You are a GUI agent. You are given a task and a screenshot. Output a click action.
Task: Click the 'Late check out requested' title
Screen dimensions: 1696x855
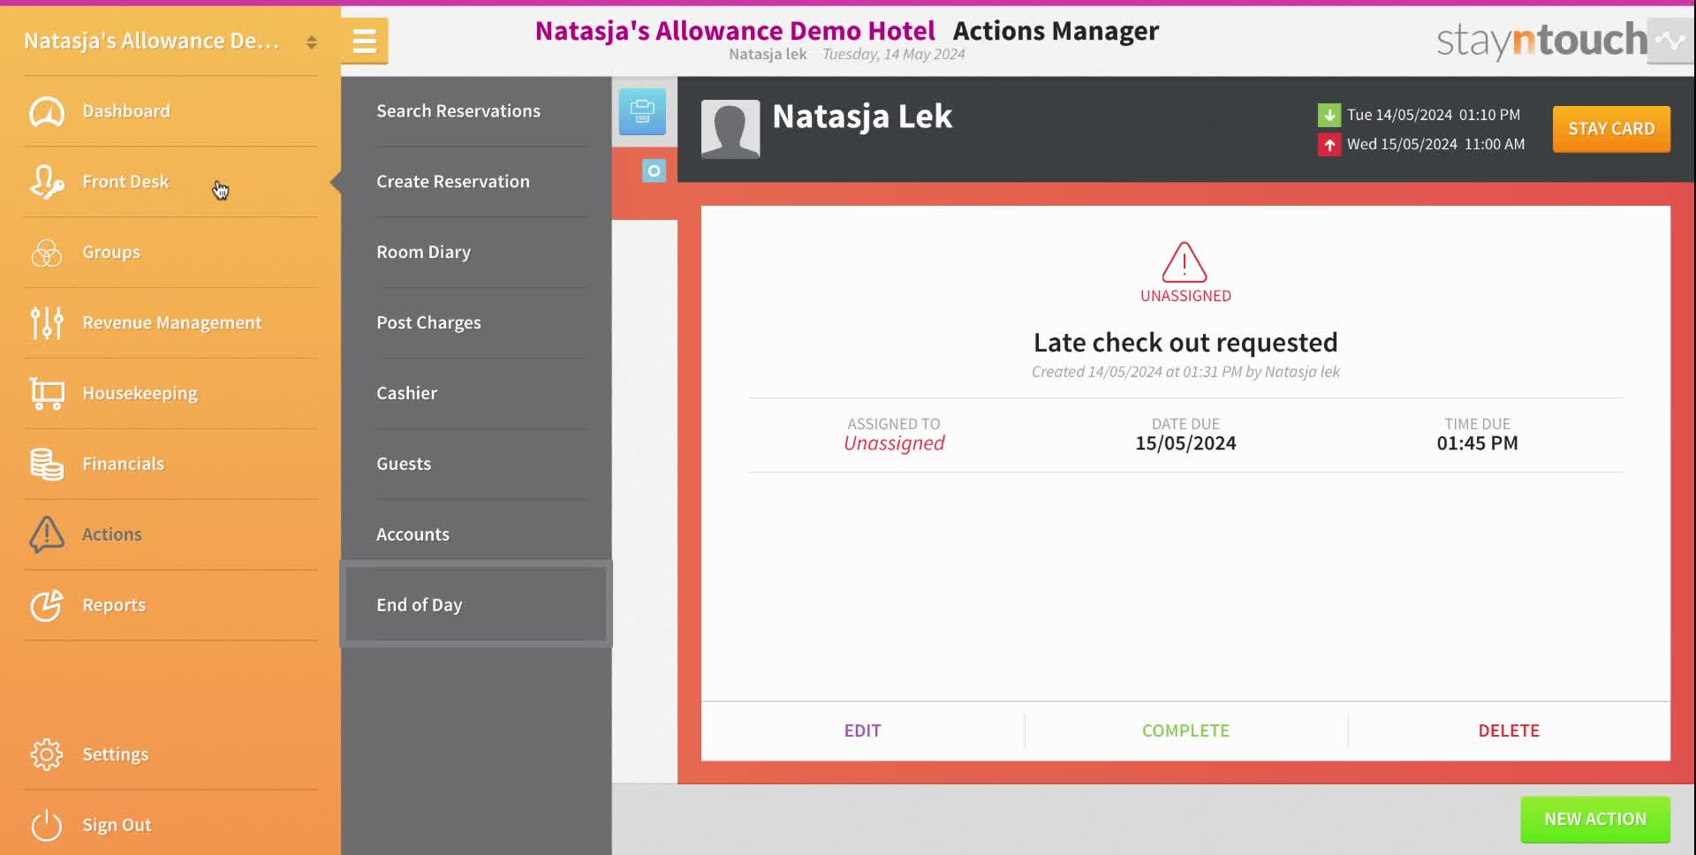coord(1185,343)
